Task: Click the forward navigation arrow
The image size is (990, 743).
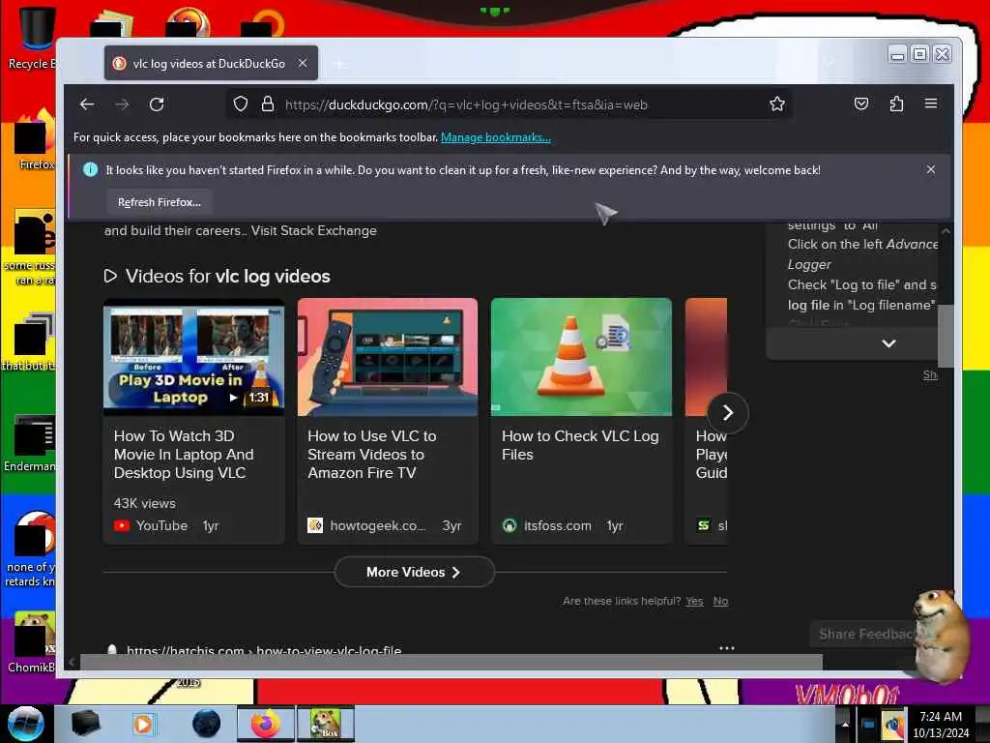Action: pyautogui.click(x=122, y=104)
